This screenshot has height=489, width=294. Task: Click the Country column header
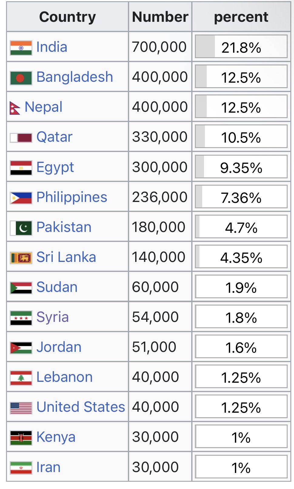coord(68,17)
